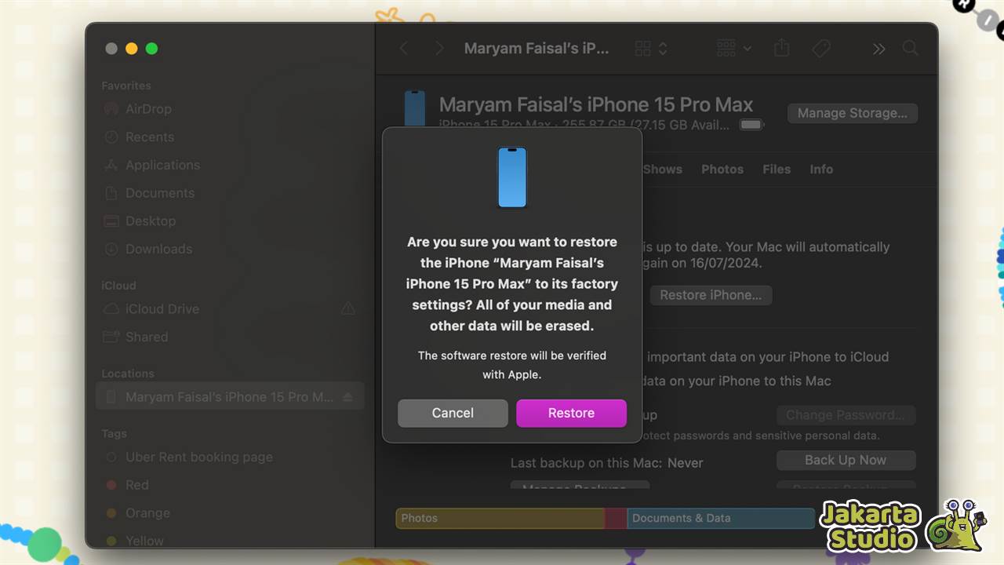Screen dimensions: 1004x565
Task: Select the Orange tag
Action: [x=137, y=513]
